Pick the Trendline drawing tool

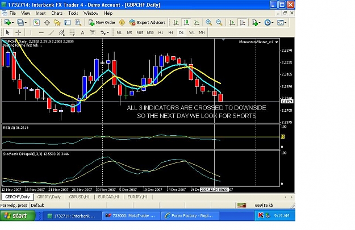(x=52, y=32)
